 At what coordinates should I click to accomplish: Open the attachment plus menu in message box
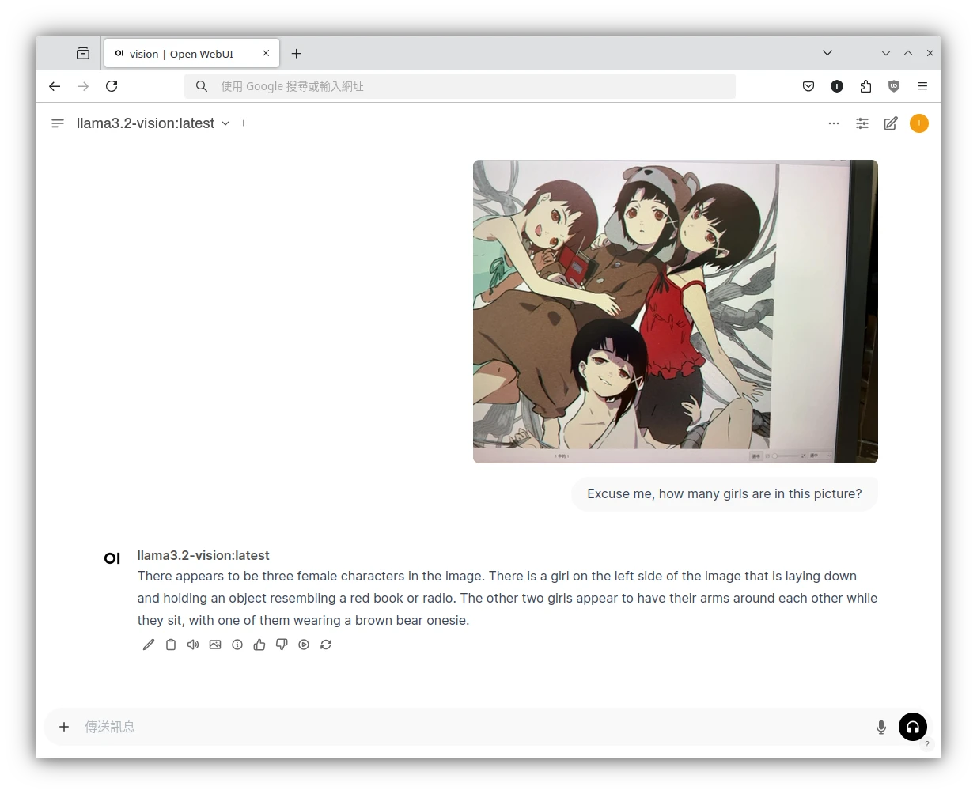[x=64, y=727]
